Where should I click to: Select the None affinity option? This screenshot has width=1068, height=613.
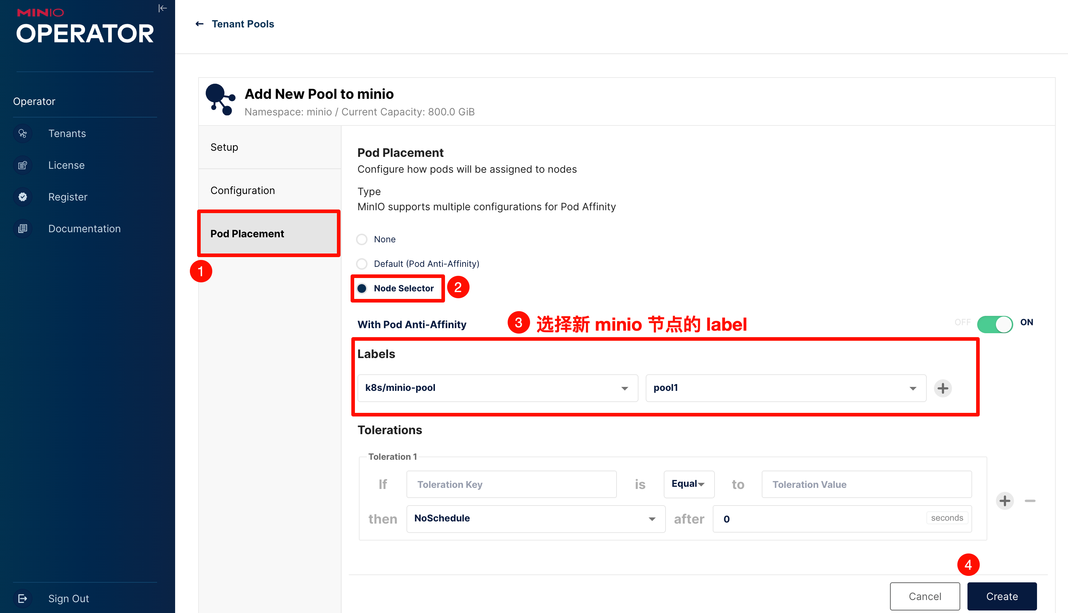[x=362, y=239]
